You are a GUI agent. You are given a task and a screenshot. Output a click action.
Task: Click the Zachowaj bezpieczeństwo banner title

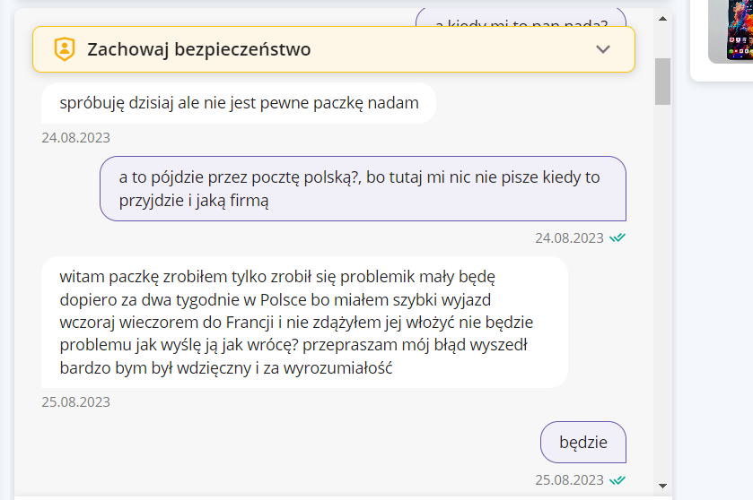pyautogui.click(x=198, y=49)
